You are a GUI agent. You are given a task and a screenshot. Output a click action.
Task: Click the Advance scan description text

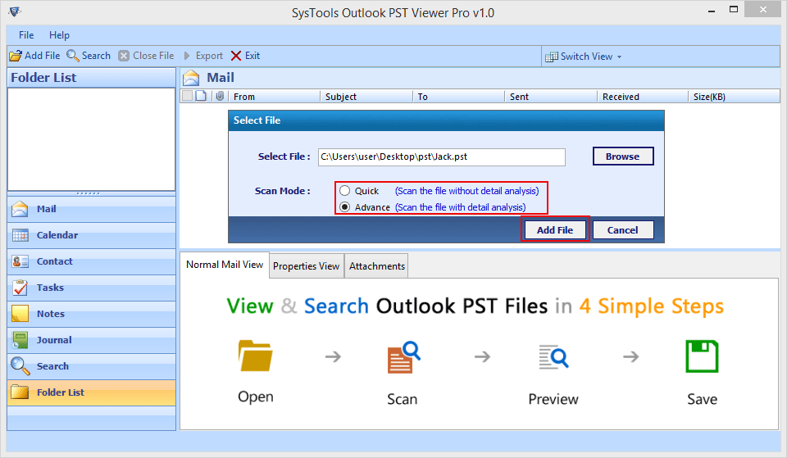point(460,207)
